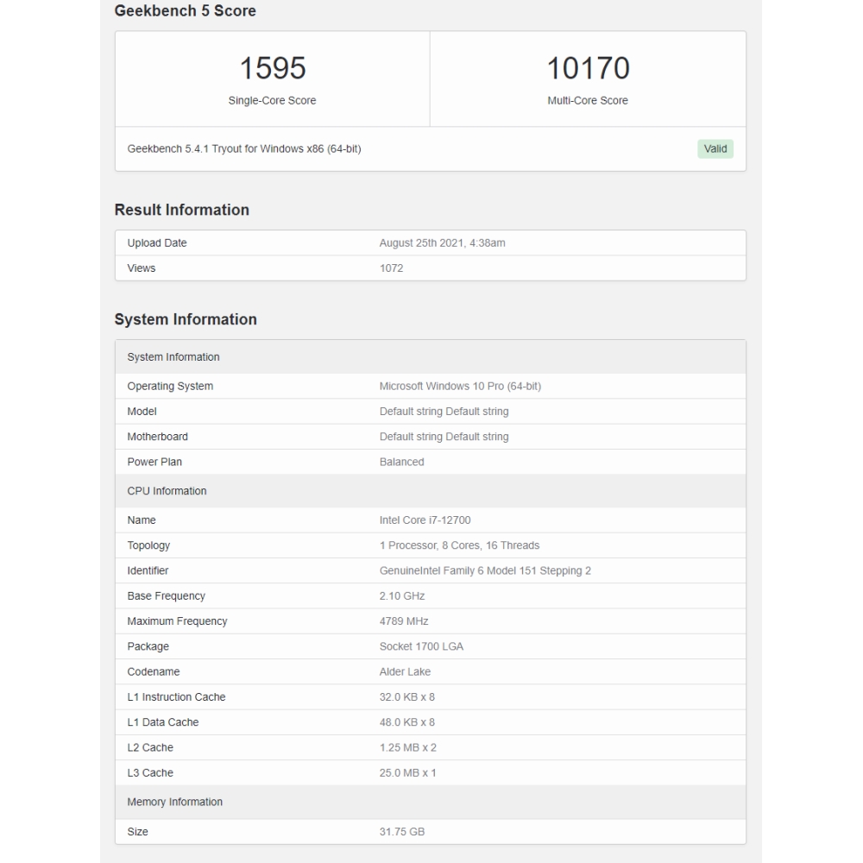Click the Result Information heading
Image resolution: width=863 pixels, height=863 pixels.
pyautogui.click(x=181, y=210)
